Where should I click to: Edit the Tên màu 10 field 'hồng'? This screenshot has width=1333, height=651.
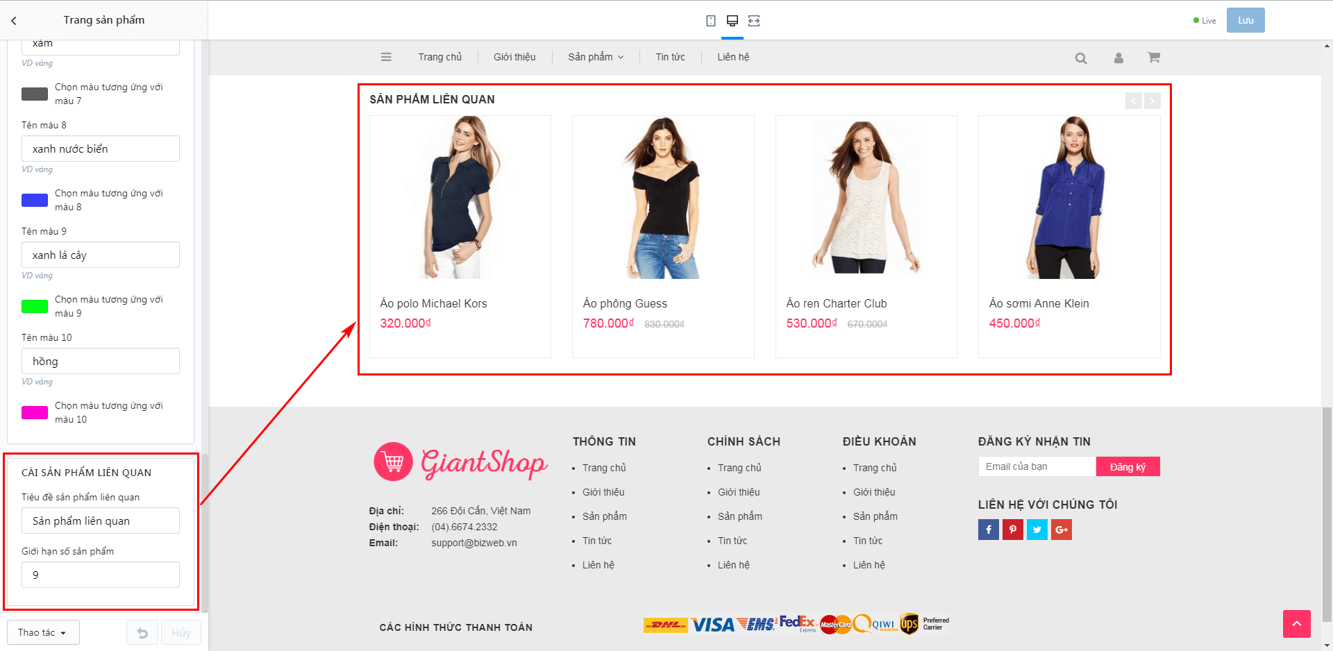pyautogui.click(x=101, y=361)
